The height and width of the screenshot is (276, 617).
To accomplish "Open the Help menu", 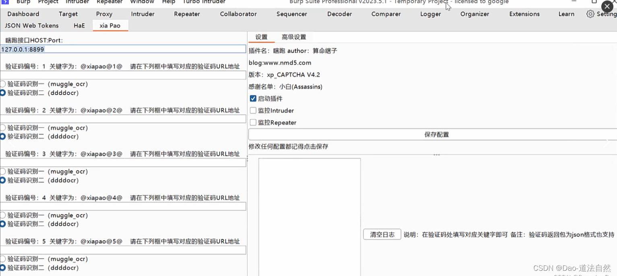I will (169, 2).
